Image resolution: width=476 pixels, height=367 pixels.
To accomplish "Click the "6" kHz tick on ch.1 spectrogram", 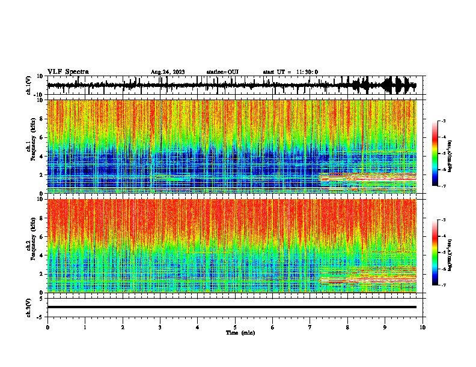I will click(41, 138).
